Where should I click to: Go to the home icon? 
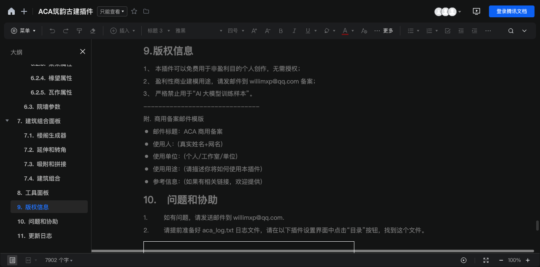coord(11,11)
